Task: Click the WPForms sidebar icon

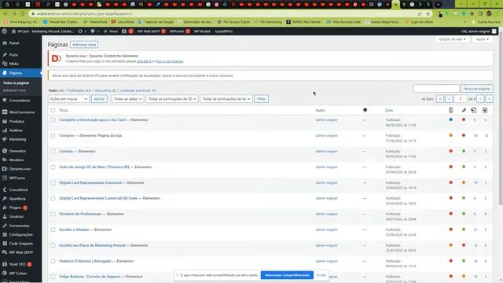Action: [x=5, y=178]
